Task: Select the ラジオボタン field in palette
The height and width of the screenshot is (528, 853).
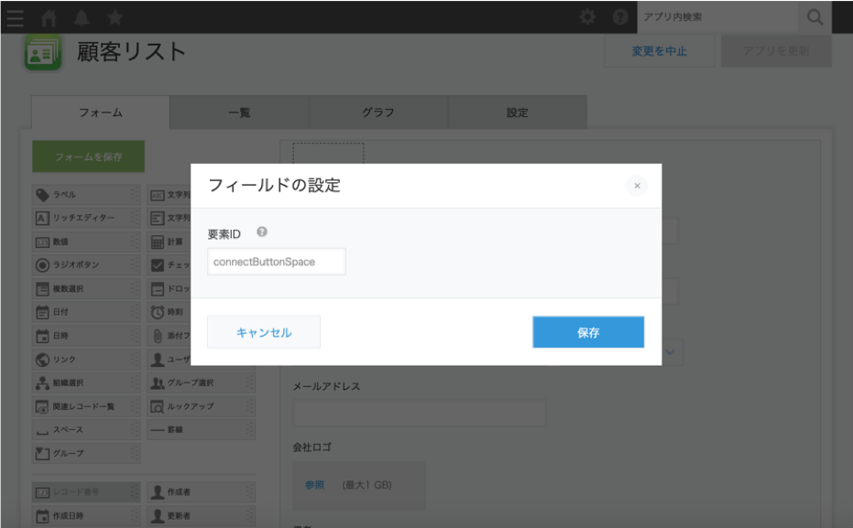Action: [x=81, y=265]
